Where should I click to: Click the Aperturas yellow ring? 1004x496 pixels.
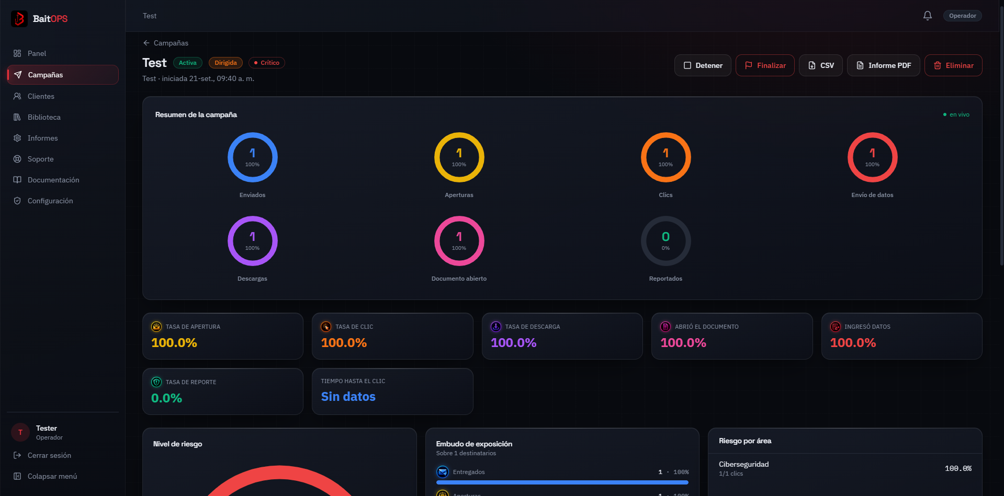[459, 157]
